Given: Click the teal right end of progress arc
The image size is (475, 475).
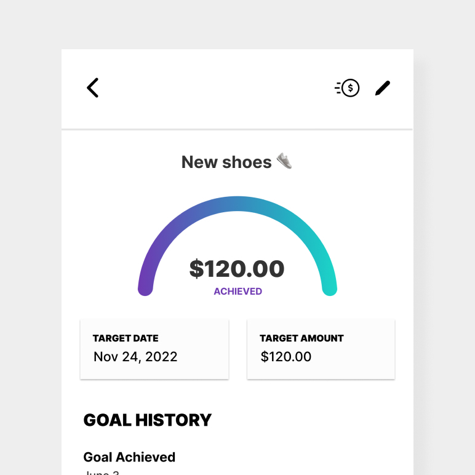Looking at the screenshot, I should [x=330, y=288].
